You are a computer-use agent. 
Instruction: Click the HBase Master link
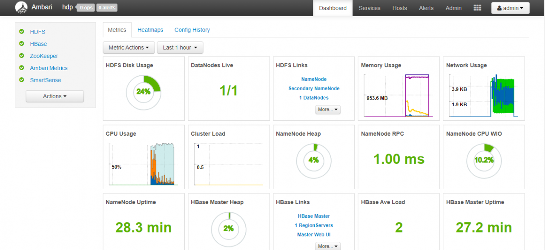point(314,216)
